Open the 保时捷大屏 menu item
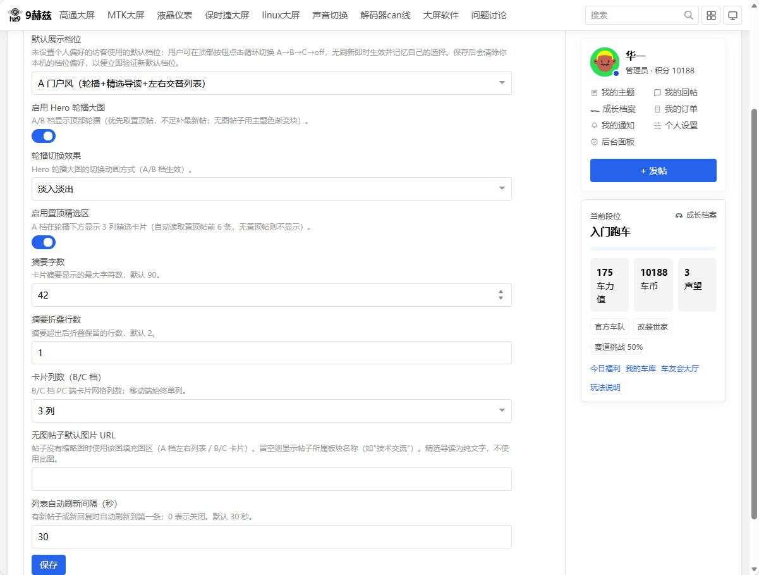 pyautogui.click(x=228, y=15)
